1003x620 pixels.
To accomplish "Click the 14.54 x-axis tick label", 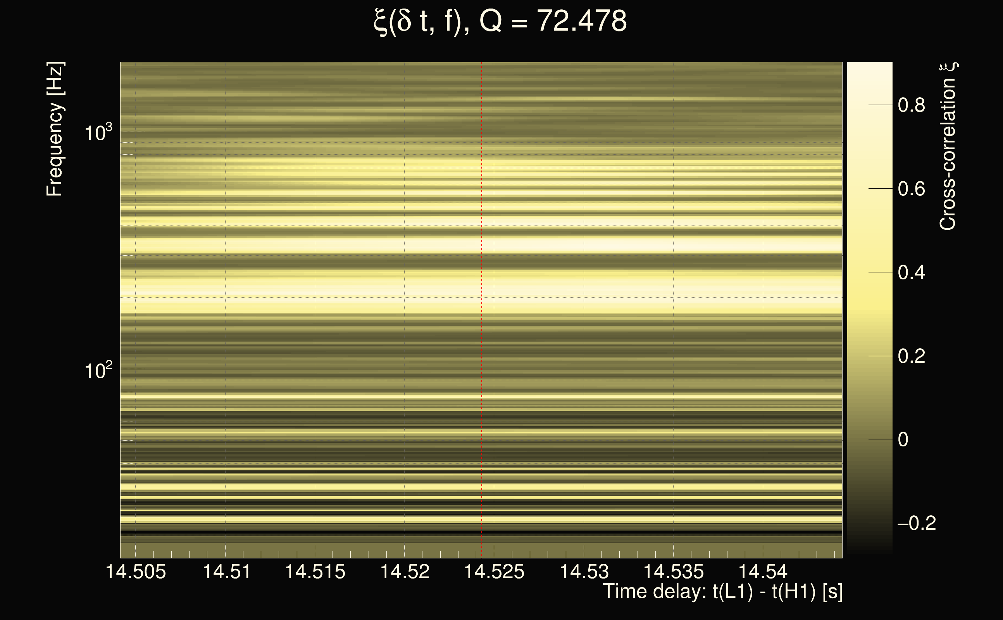I will pos(763,572).
